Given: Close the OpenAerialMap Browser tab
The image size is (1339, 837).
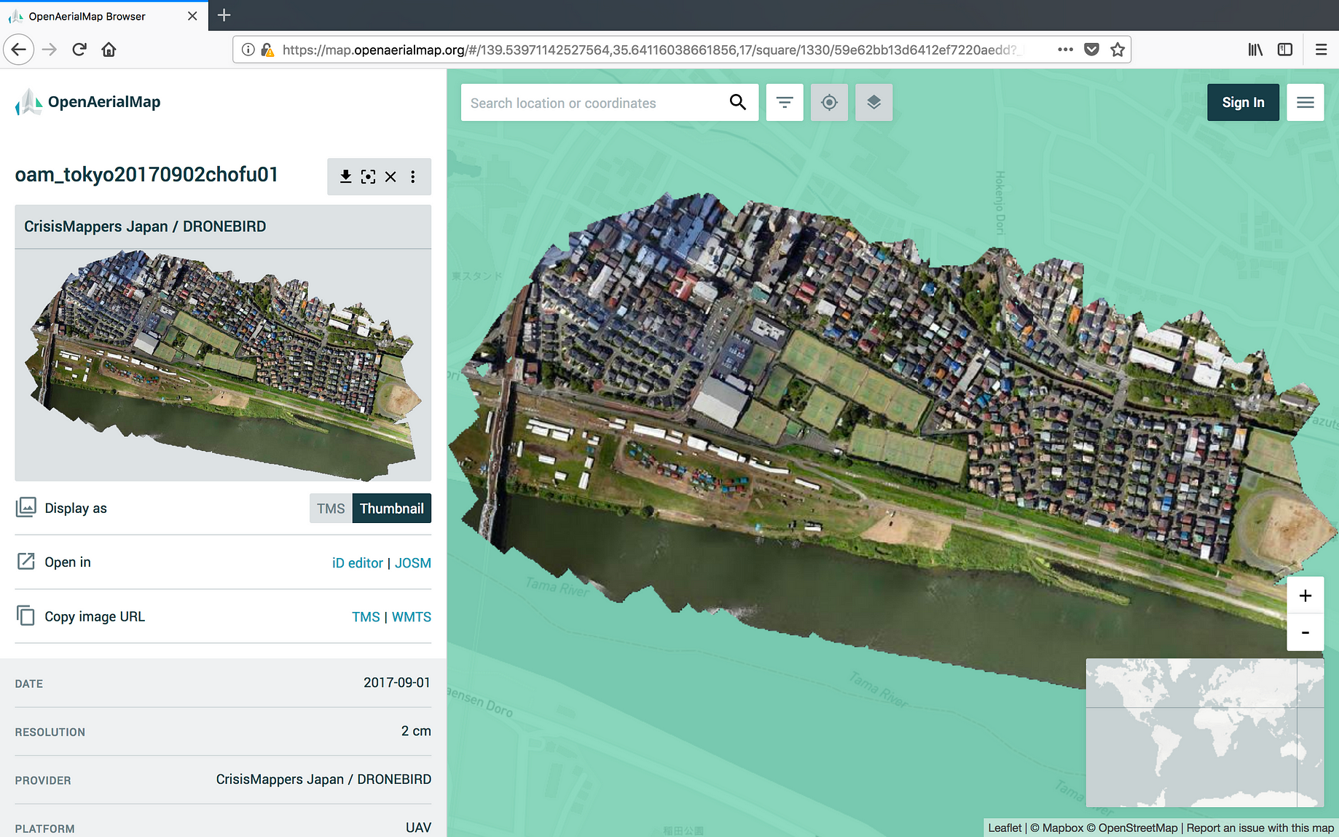Looking at the screenshot, I should click(192, 16).
